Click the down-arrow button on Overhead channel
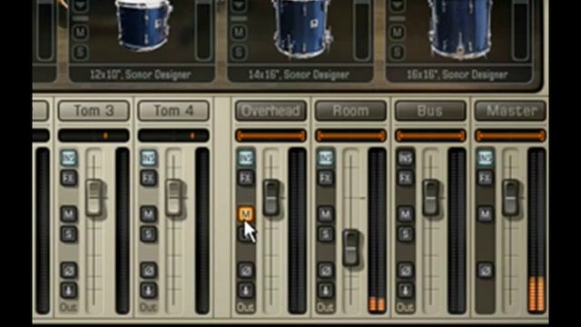 [246, 291]
